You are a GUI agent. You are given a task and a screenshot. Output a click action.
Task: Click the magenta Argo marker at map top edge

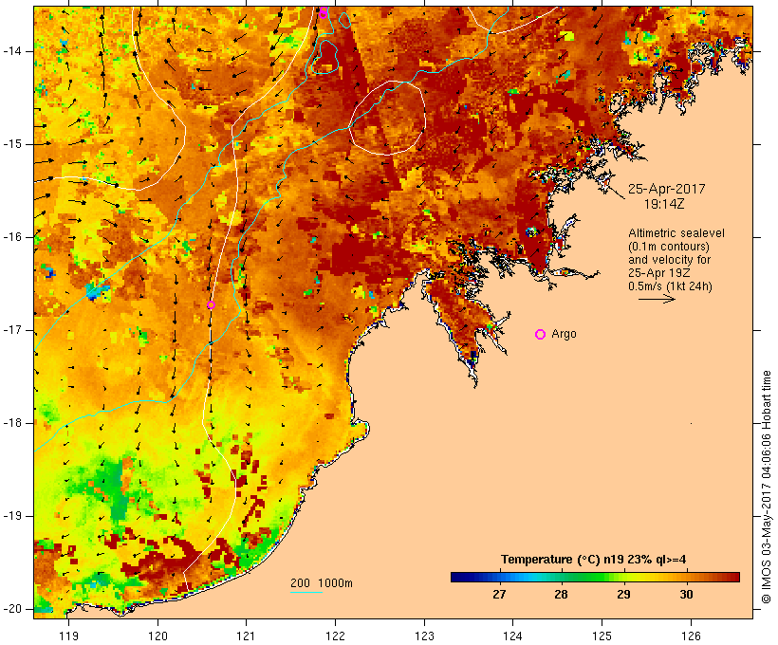[323, 12]
